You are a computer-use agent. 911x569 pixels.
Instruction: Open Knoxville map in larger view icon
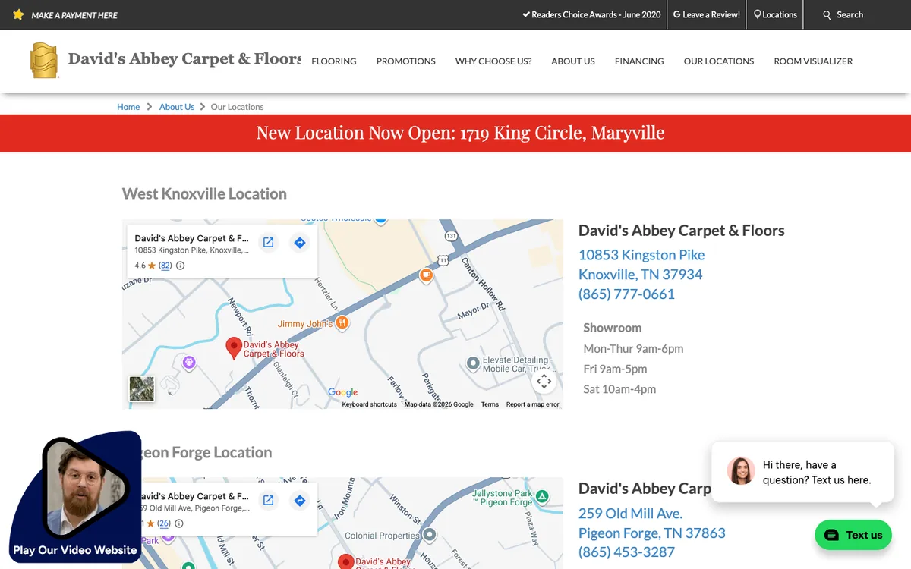coord(268,243)
